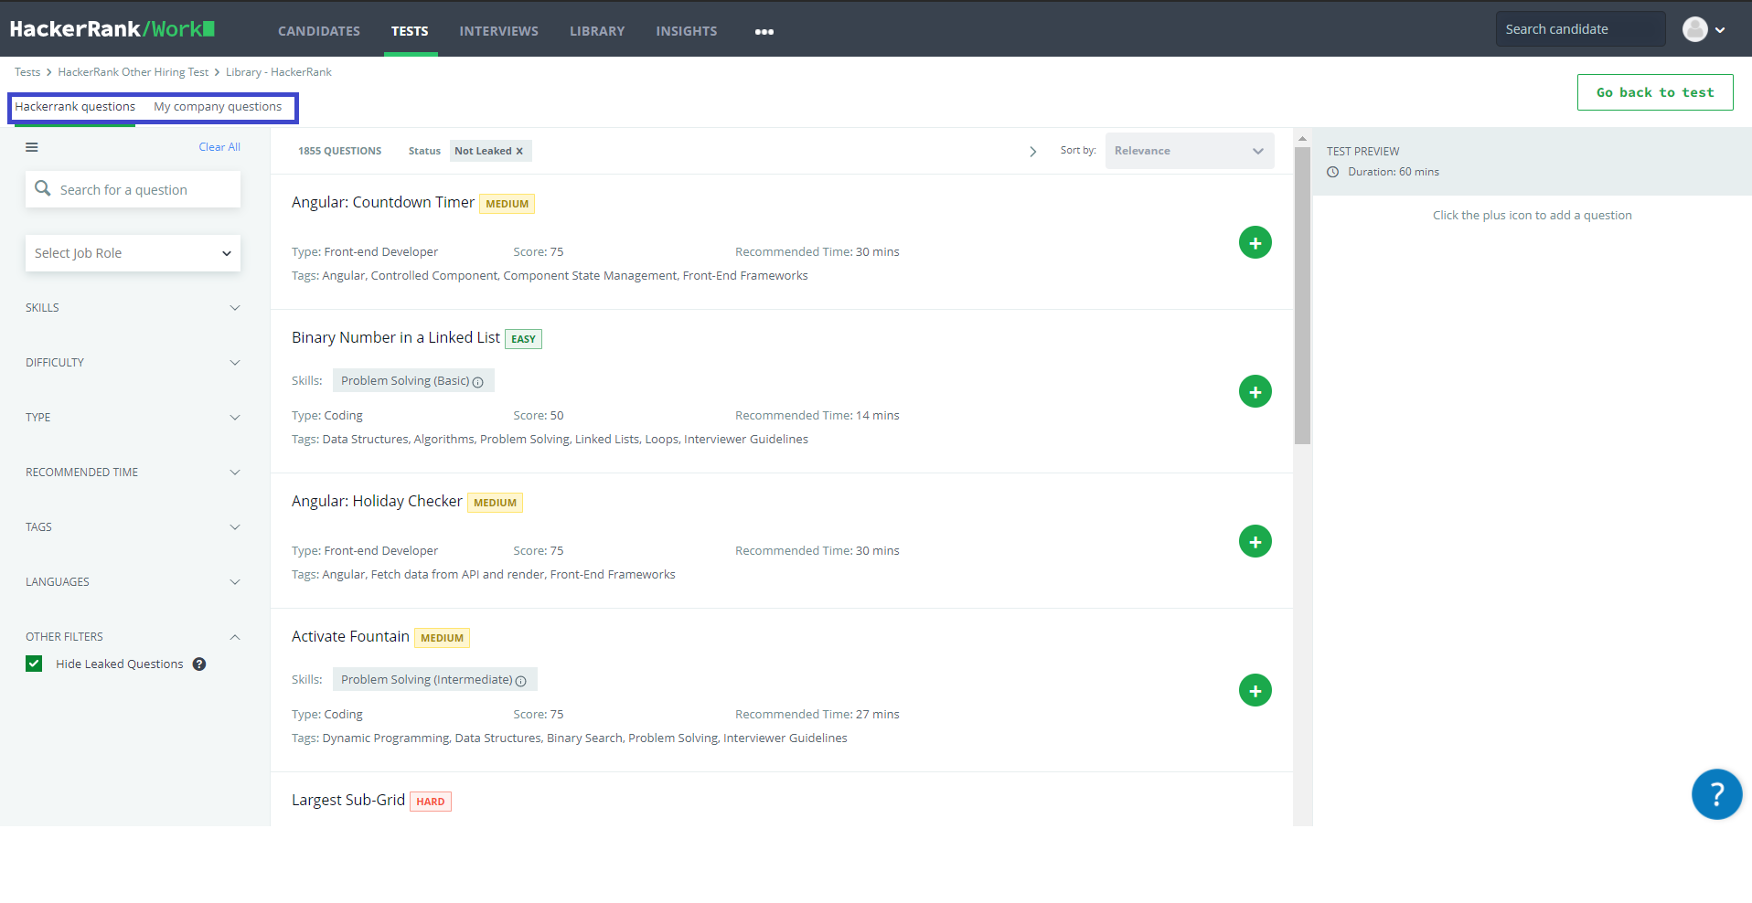Click the clock icon beside Duration
The height and width of the screenshot is (903, 1752).
[x=1333, y=172]
